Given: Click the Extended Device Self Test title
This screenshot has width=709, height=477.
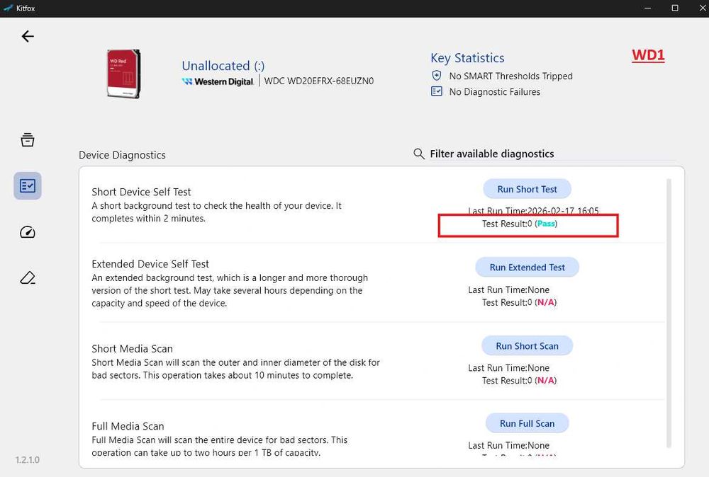Looking at the screenshot, I should 150,264.
